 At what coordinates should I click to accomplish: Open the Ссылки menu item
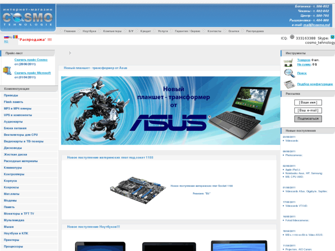click(x=234, y=31)
